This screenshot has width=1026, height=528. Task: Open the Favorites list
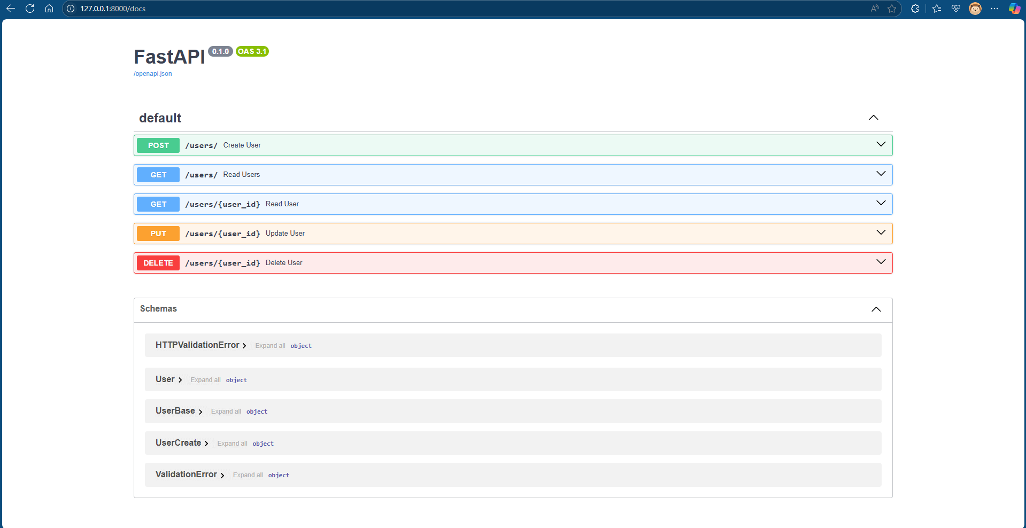pos(937,9)
